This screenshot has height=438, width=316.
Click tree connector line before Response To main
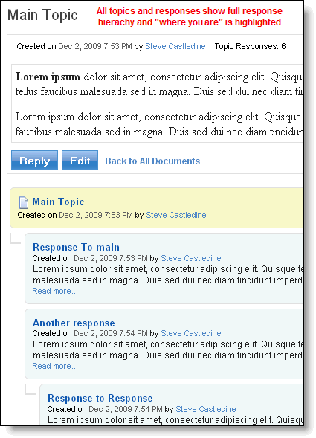(x=16, y=238)
